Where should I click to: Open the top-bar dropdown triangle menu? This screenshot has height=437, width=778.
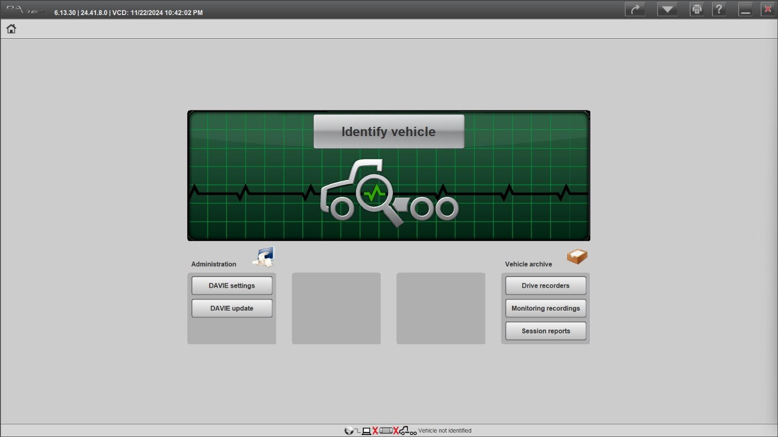click(x=667, y=9)
